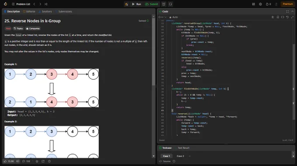Open the C++ language dropdown
The height and width of the screenshot is (166, 297).
point(162,17)
